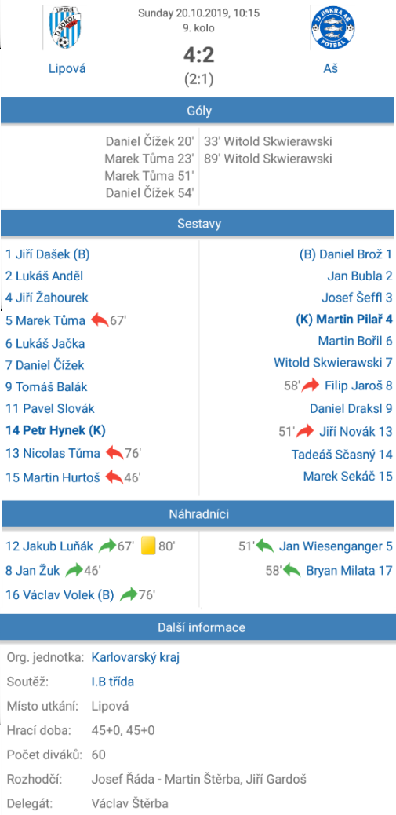
Task: Click the green arrow by Václav Volek
Action: tap(129, 594)
